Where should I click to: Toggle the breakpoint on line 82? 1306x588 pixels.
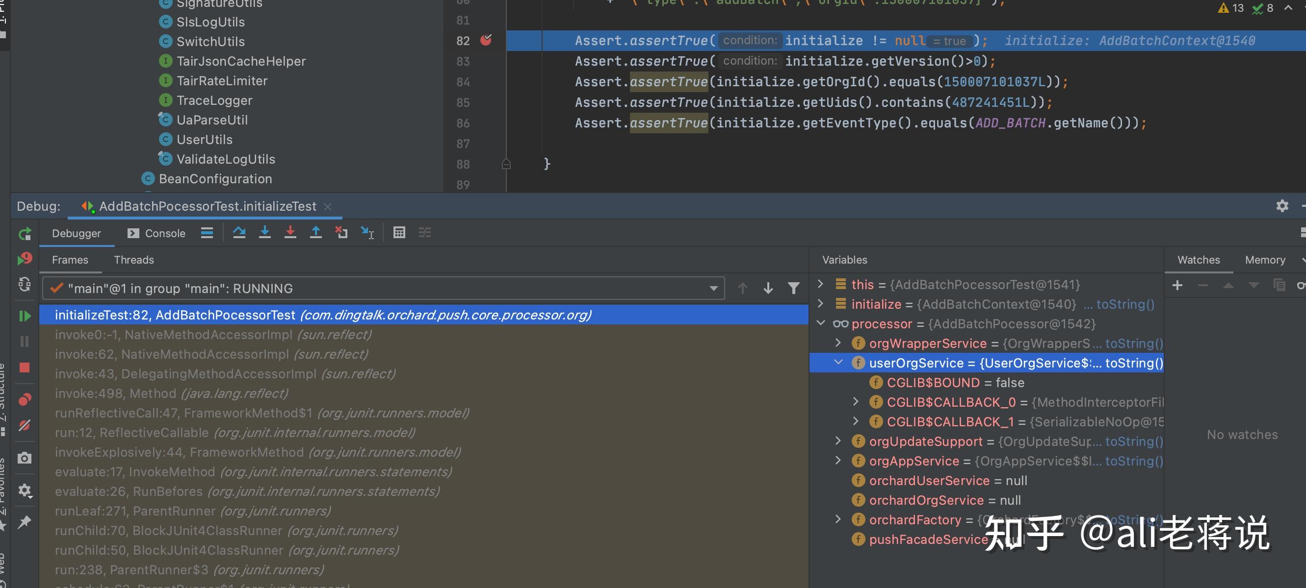[486, 40]
